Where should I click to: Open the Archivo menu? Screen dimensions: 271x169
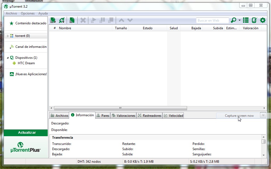coord(12,13)
